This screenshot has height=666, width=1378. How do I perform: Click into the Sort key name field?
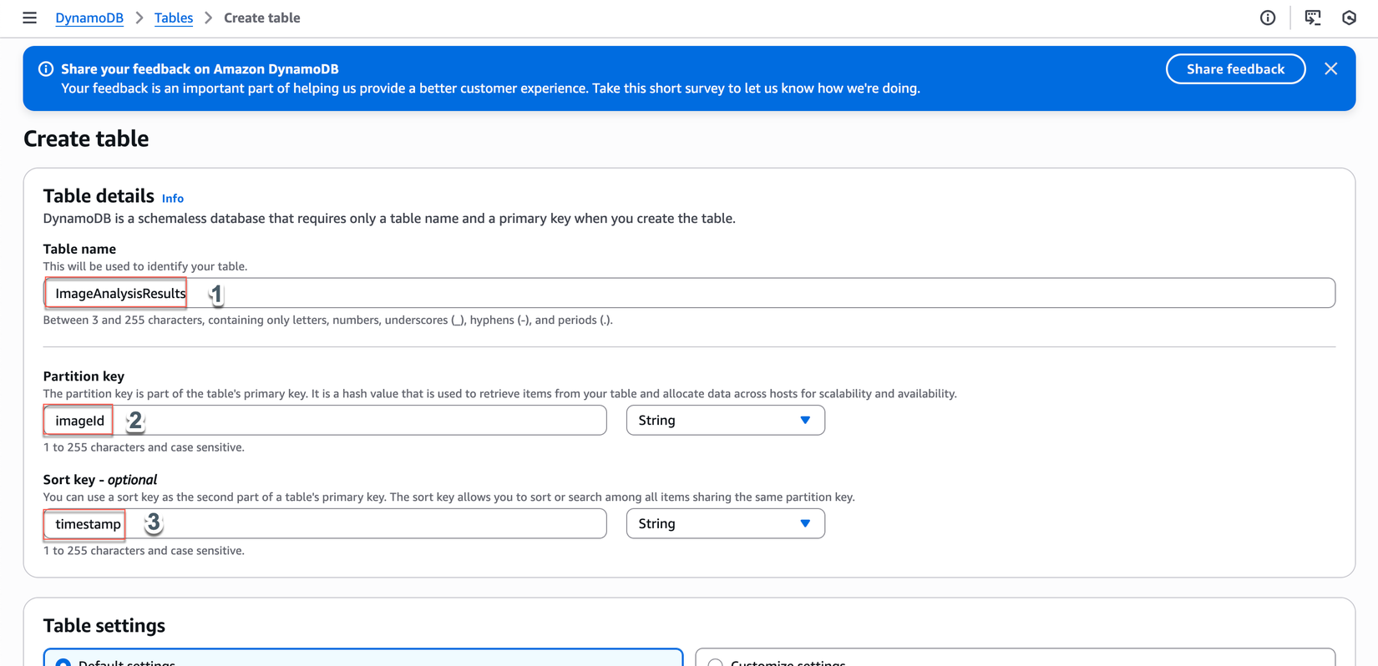click(x=325, y=523)
